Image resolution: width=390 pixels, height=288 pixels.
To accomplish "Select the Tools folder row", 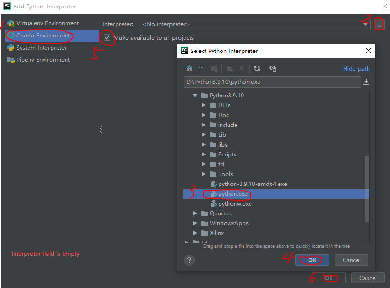I will [276, 174].
